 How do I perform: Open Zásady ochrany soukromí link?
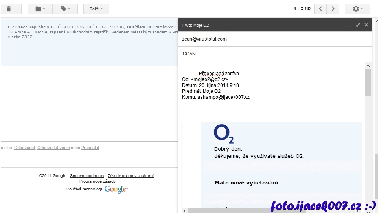click(131, 176)
